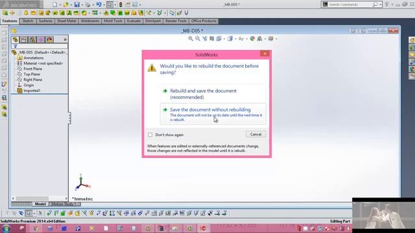Open the SolidWorks Resources task pane icon
The image size is (415, 233).
412,40
